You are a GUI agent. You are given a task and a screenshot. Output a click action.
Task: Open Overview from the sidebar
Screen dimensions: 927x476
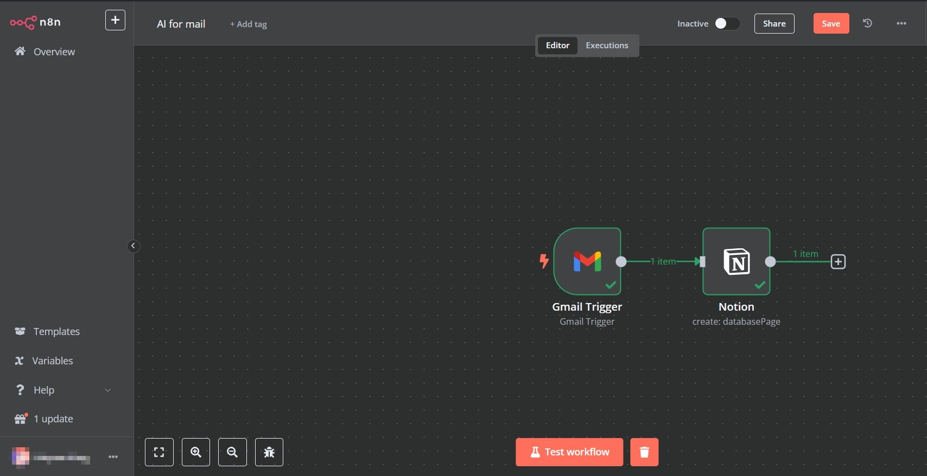point(54,52)
